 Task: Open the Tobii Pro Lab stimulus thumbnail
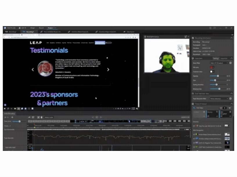(x=227, y=126)
